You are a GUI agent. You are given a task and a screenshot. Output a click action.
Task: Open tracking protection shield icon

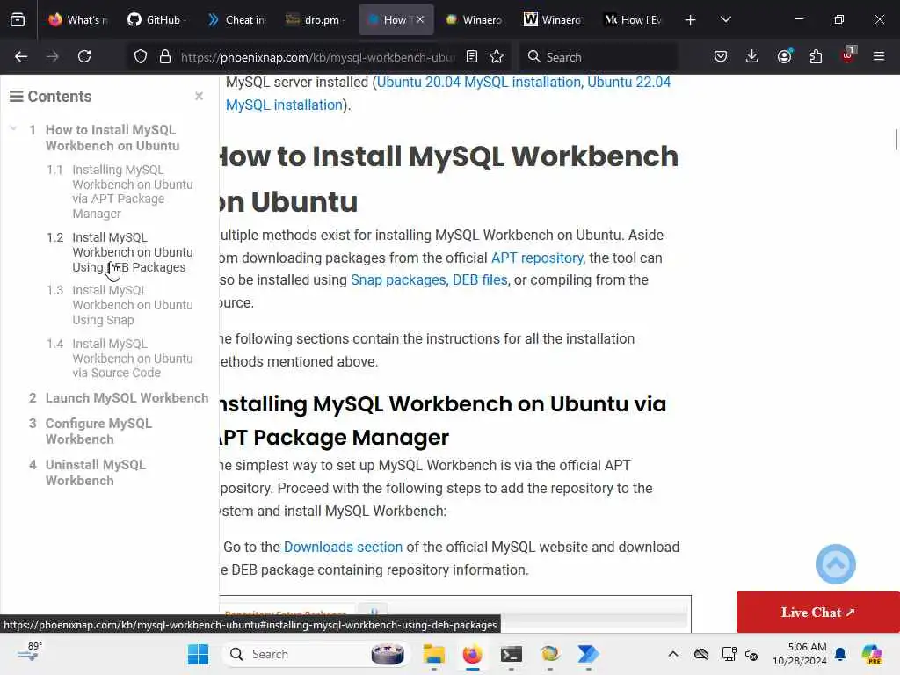[x=141, y=57]
